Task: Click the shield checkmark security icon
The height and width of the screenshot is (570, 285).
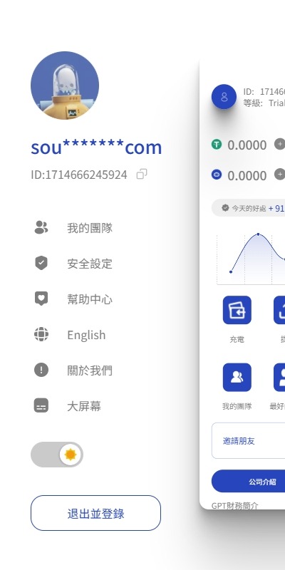Action: point(41,263)
